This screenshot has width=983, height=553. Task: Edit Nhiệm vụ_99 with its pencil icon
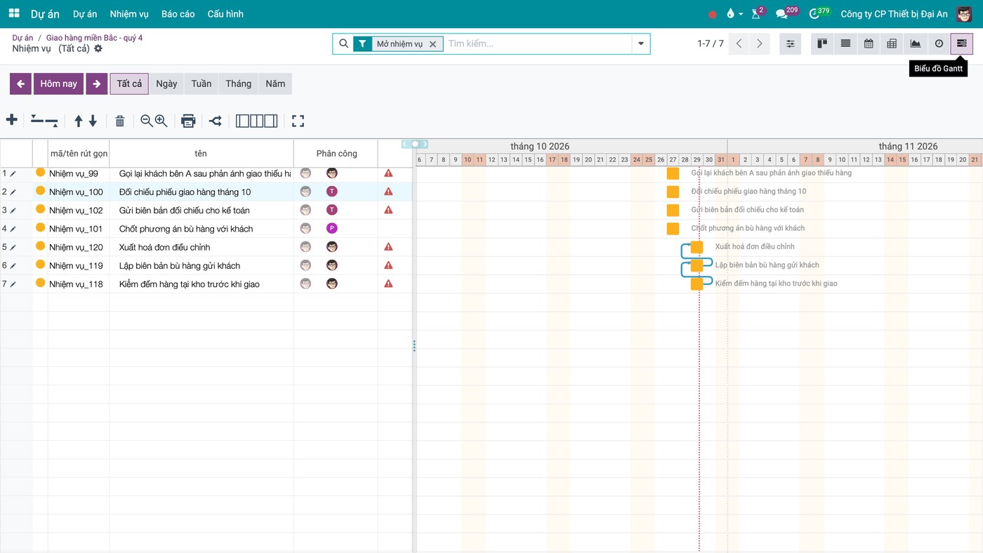(x=13, y=173)
